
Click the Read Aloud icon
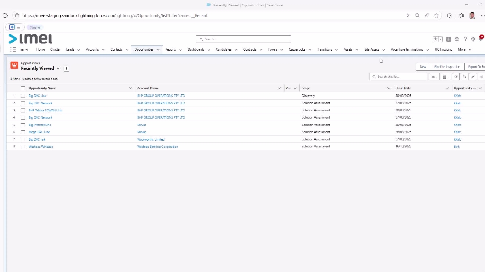pos(427,15)
